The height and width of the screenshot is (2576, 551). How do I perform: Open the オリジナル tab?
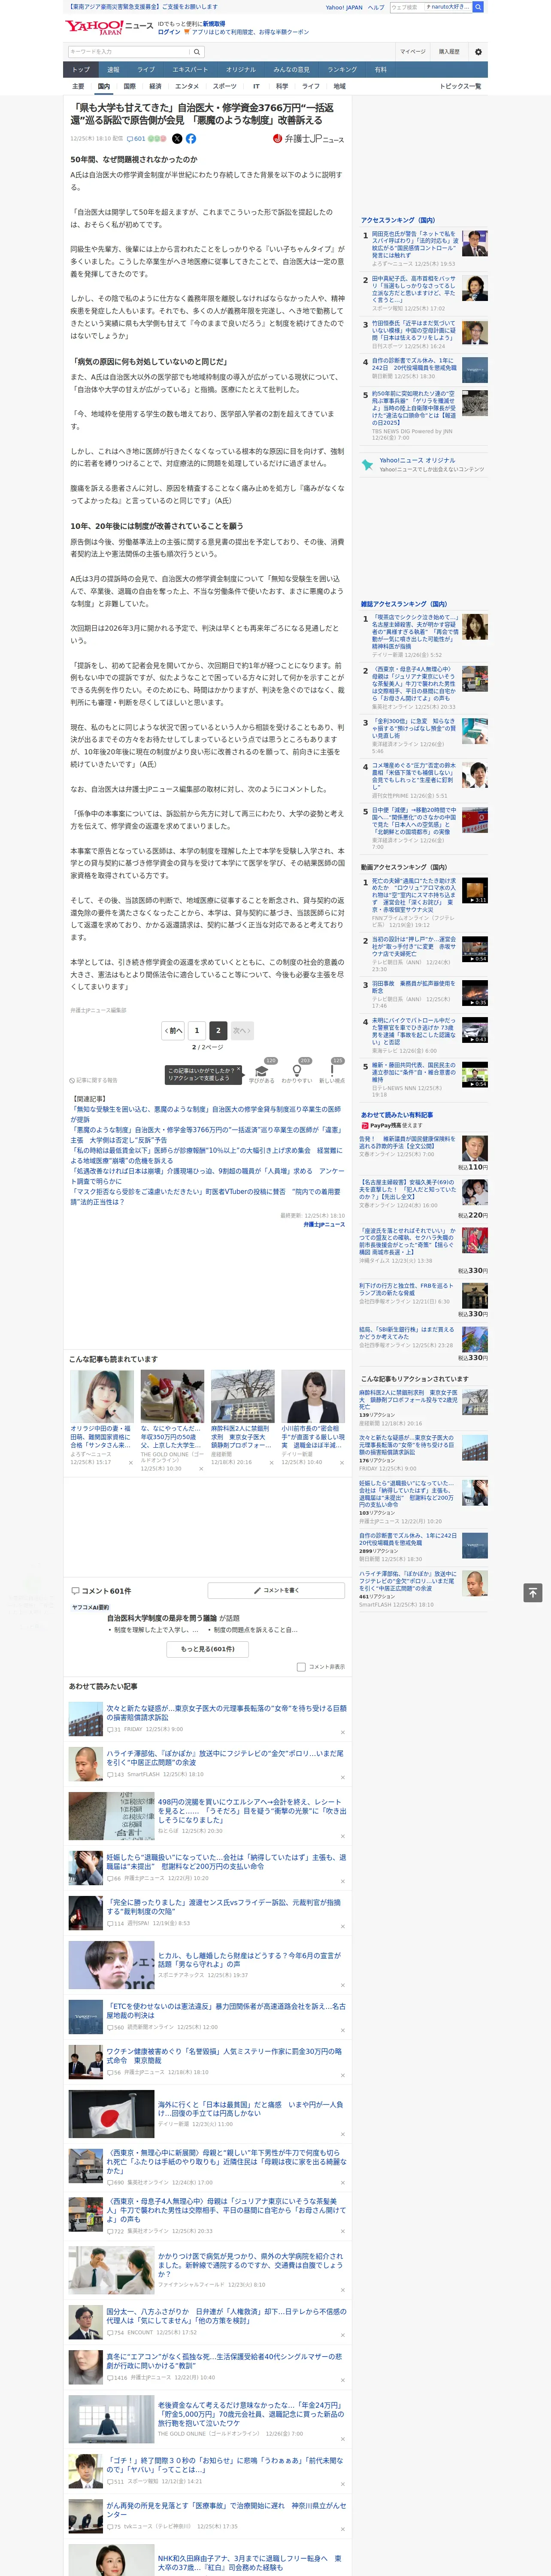tap(241, 70)
